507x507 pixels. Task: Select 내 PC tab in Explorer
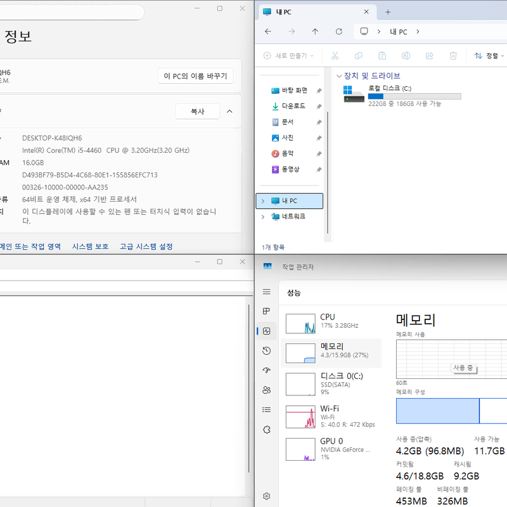[x=318, y=12]
